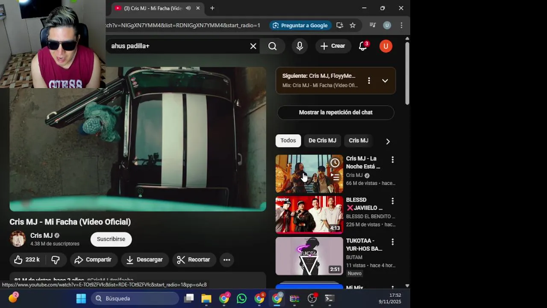Open BLESSD JAVIIELO video thumbnail

tap(309, 215)
